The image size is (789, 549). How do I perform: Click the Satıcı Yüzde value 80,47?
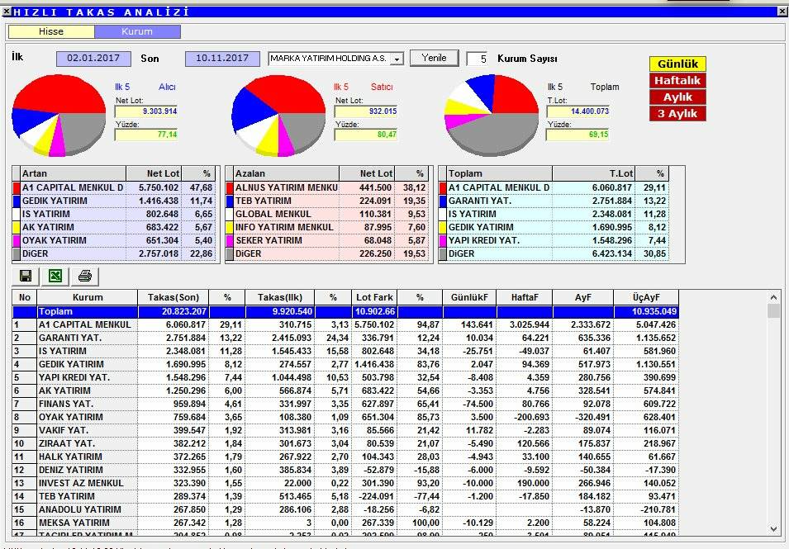click(366, 135)
